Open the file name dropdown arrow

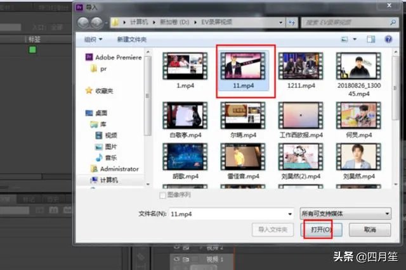coord(290,214)
